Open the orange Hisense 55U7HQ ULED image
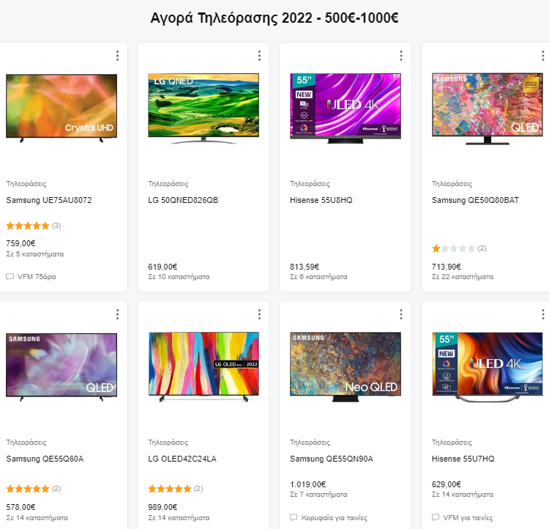 click(488, 366)
